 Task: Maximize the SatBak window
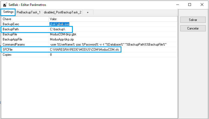[x=190, y=5]
